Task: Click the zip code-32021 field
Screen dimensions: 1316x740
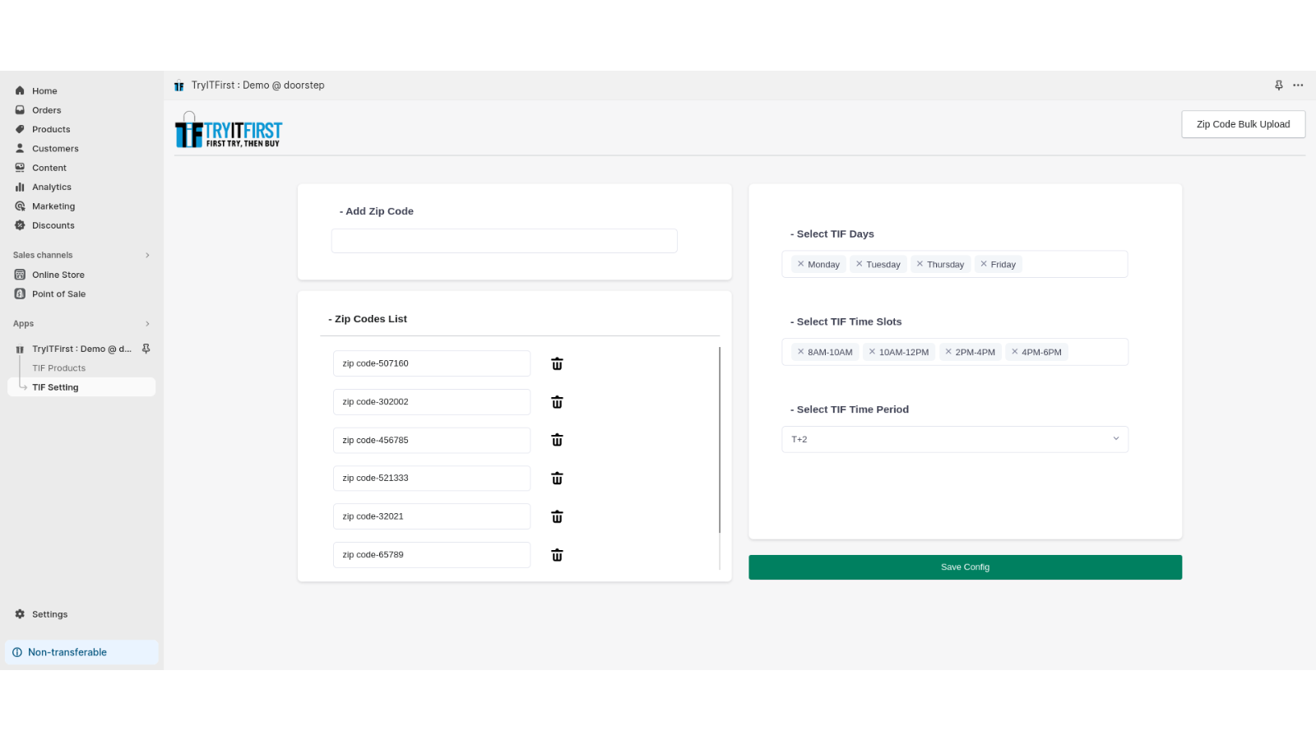Action: coord(432,516)
